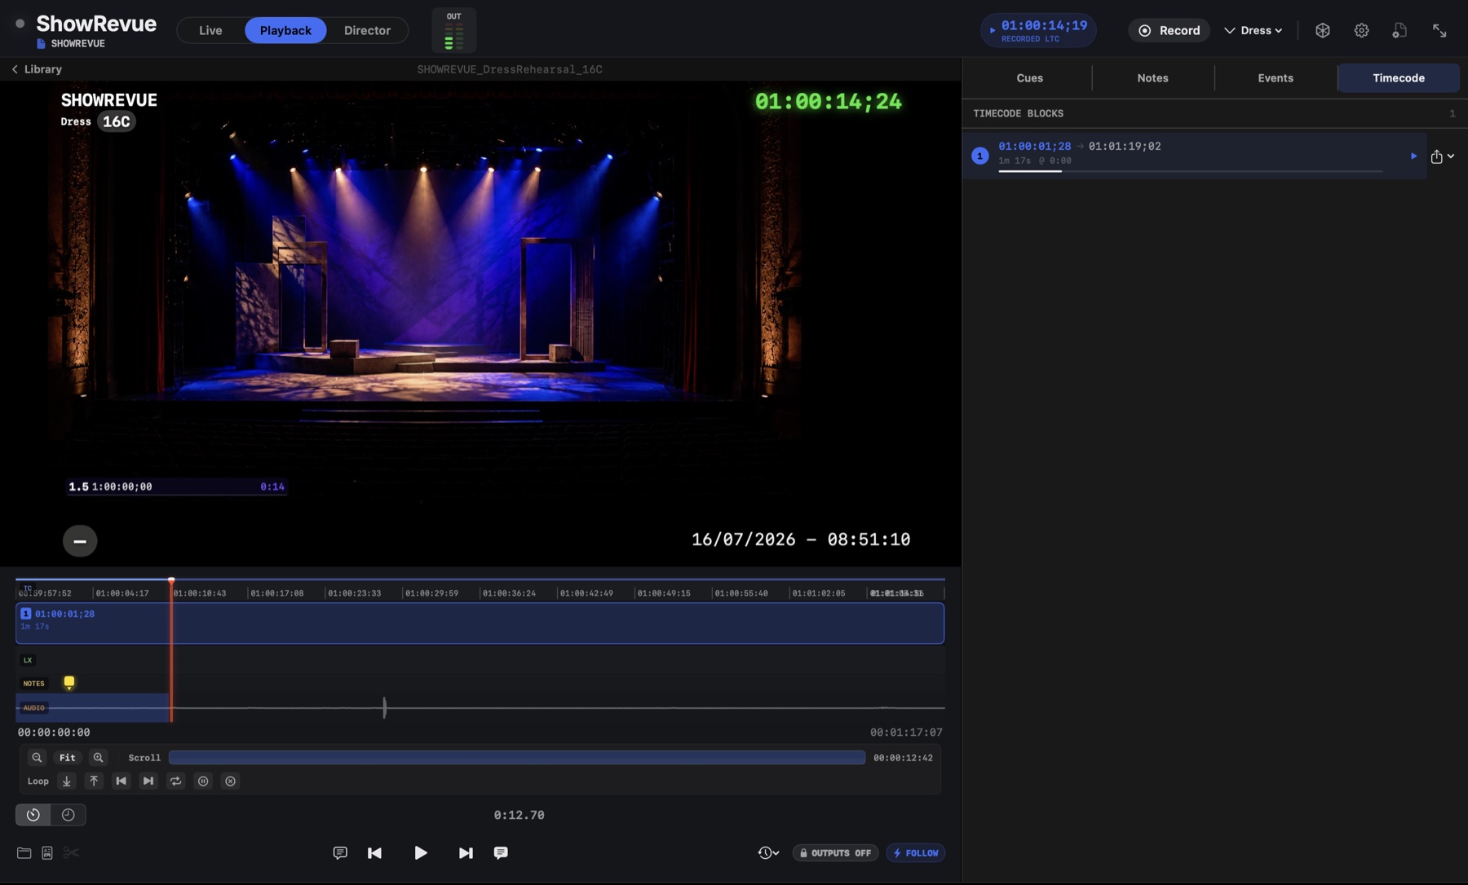Set loop out point with up-arrow icon
1468x885 pixels.
pos(94,782)
